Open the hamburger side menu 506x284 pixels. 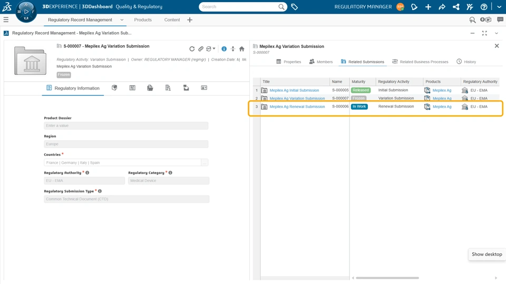coord(6,19)
